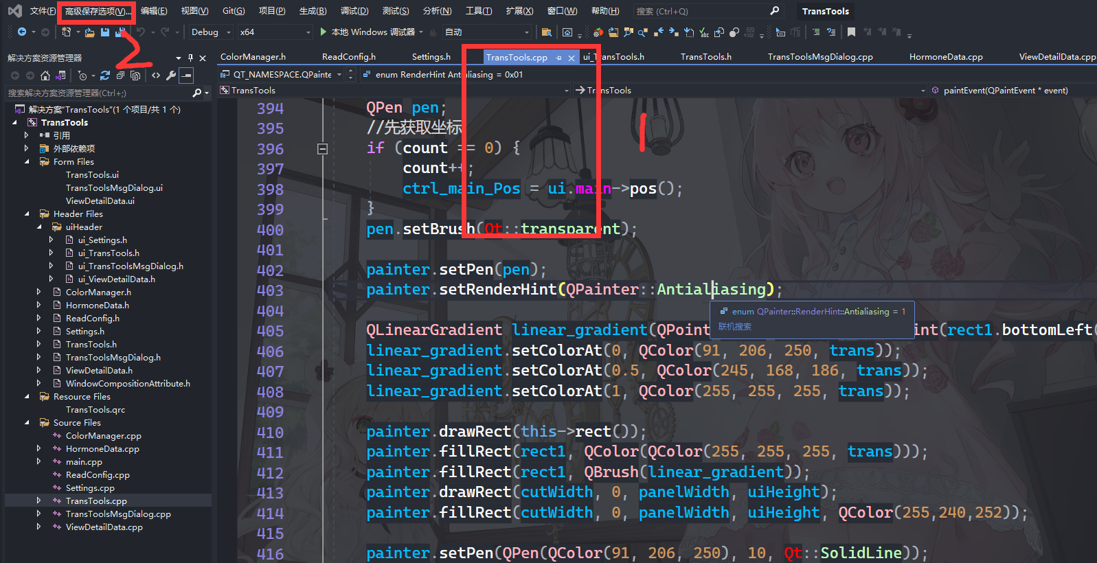Image resolution: width=1097 pixels, height=563 pixels.
Task: Open the Git(G) menu
Action: (x=234, y=11)
